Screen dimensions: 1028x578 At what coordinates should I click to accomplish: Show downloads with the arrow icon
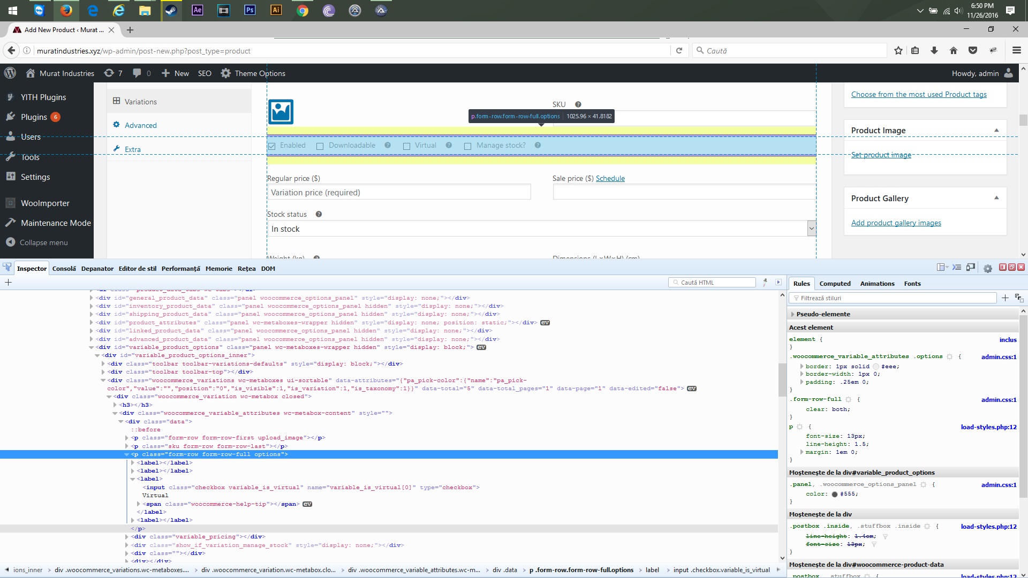934,50
